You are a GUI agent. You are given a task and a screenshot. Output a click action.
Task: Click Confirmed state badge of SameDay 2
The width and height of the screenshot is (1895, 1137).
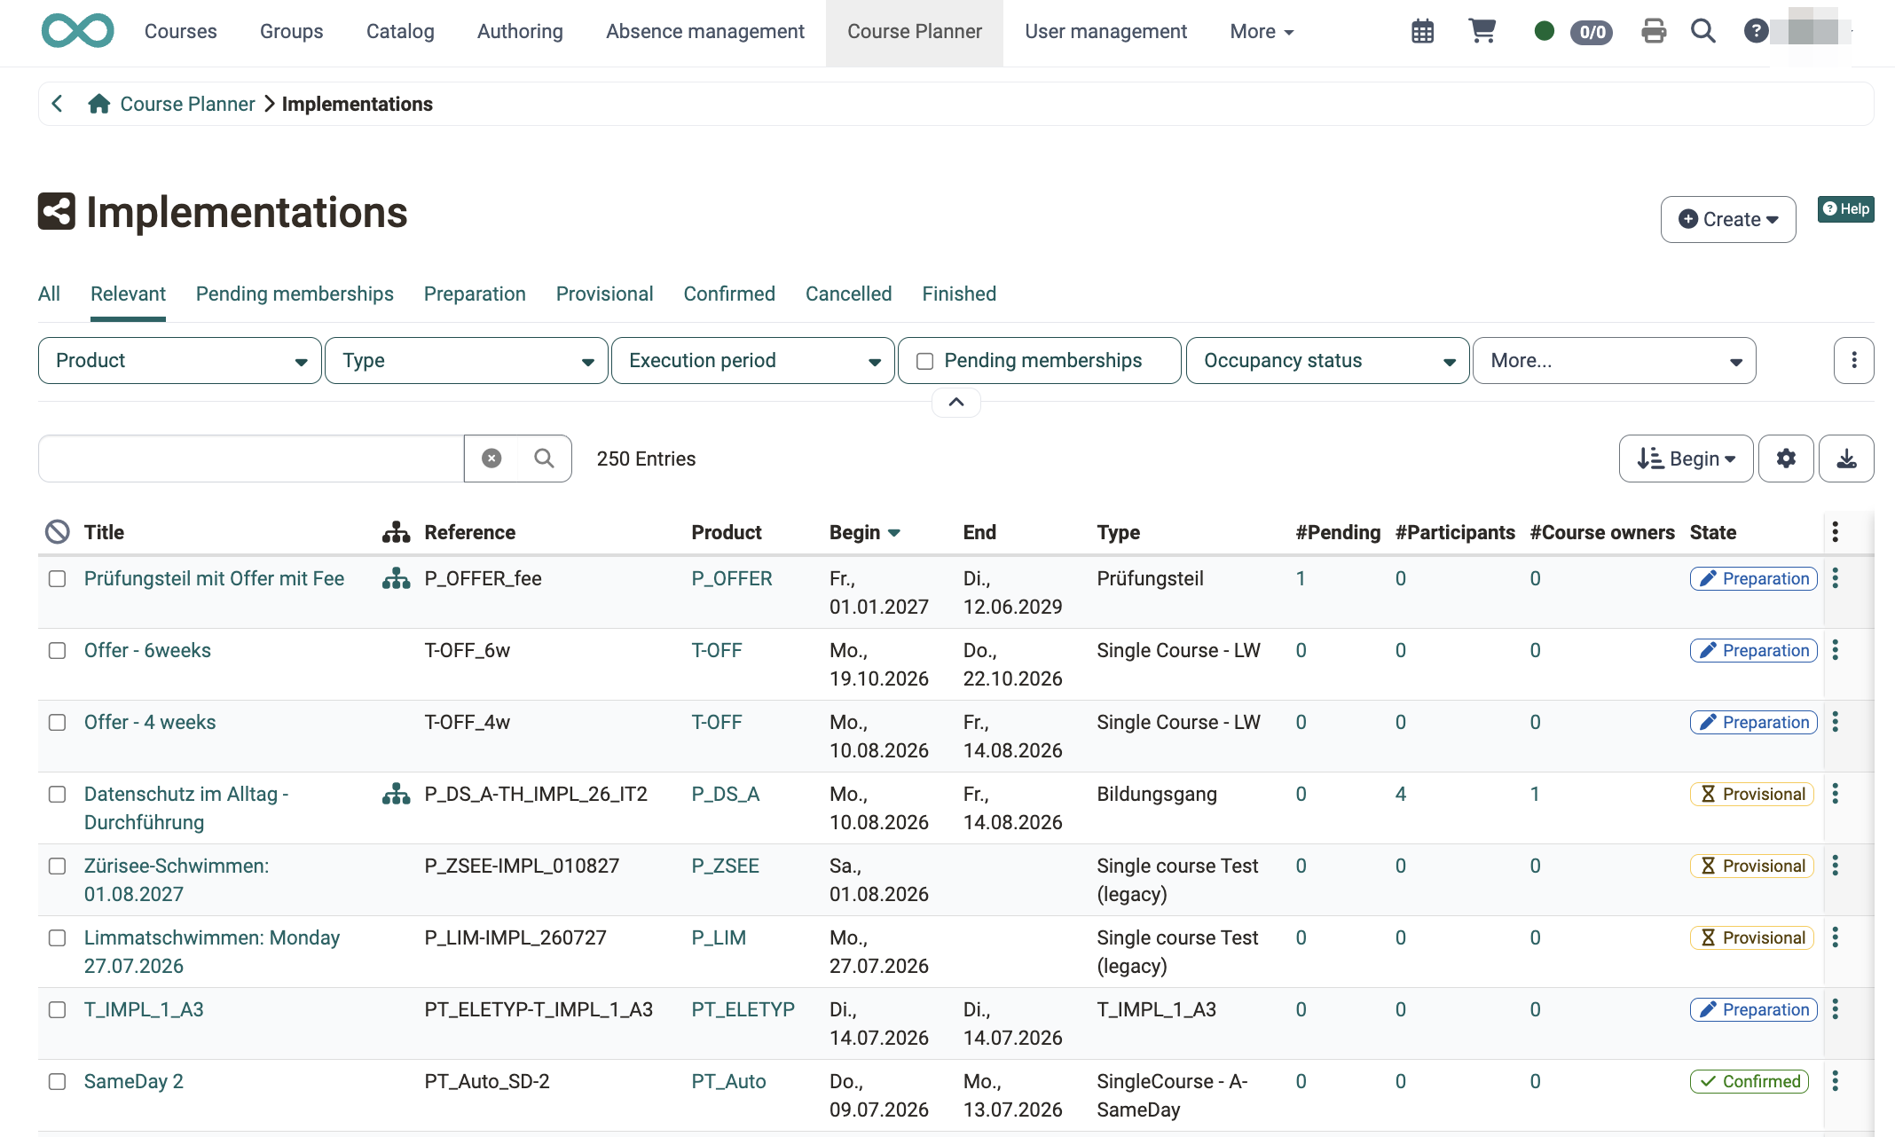pos(1749,1081)
